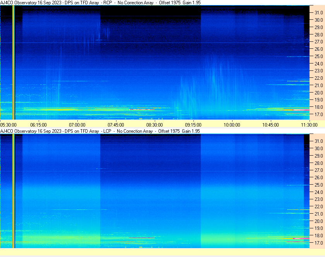Pick the 23.0 frequency label on LCP plot

[319, 199]
